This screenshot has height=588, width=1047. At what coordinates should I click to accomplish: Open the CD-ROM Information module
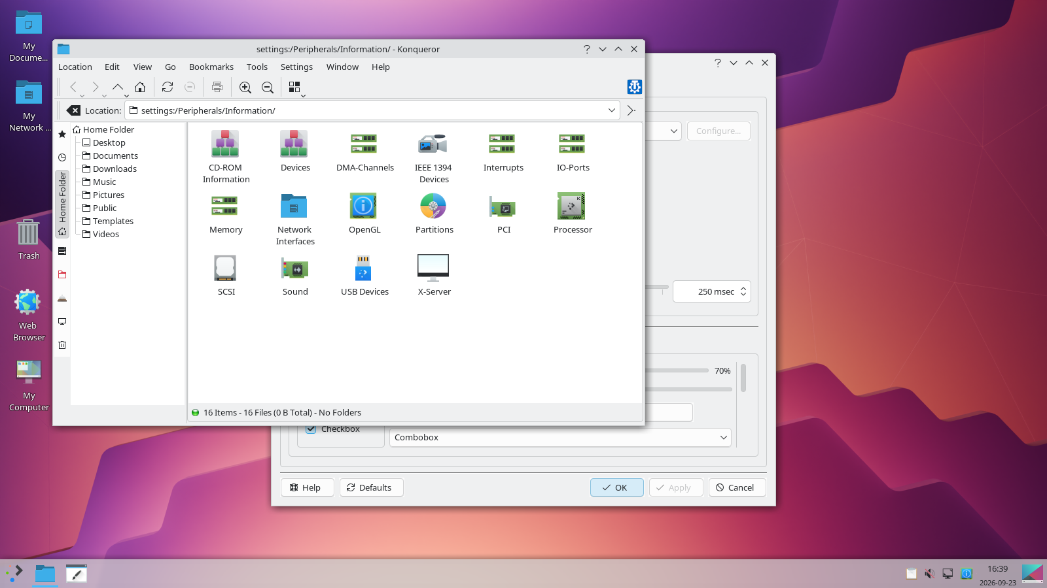coord(225,157)
